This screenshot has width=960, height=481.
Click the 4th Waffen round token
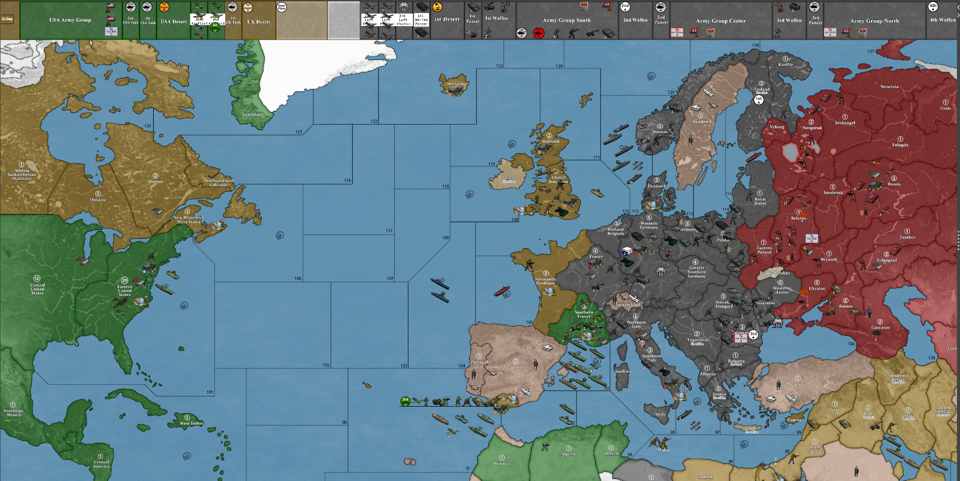pyautogui.click(x=933, y=7)
